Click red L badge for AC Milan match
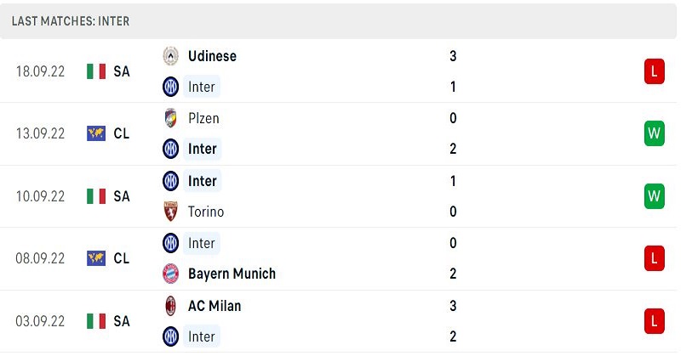 pyautogui.click(x=654, y=321)
